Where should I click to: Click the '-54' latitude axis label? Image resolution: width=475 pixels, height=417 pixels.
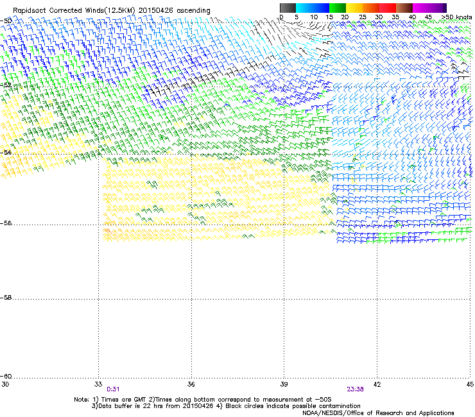6,152
